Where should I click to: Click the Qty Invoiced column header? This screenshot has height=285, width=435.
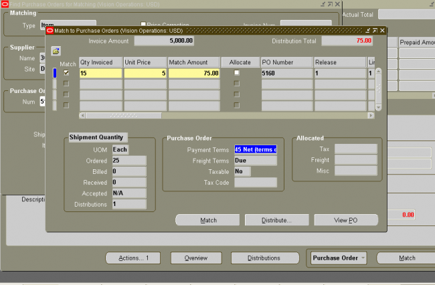(100, 62)
